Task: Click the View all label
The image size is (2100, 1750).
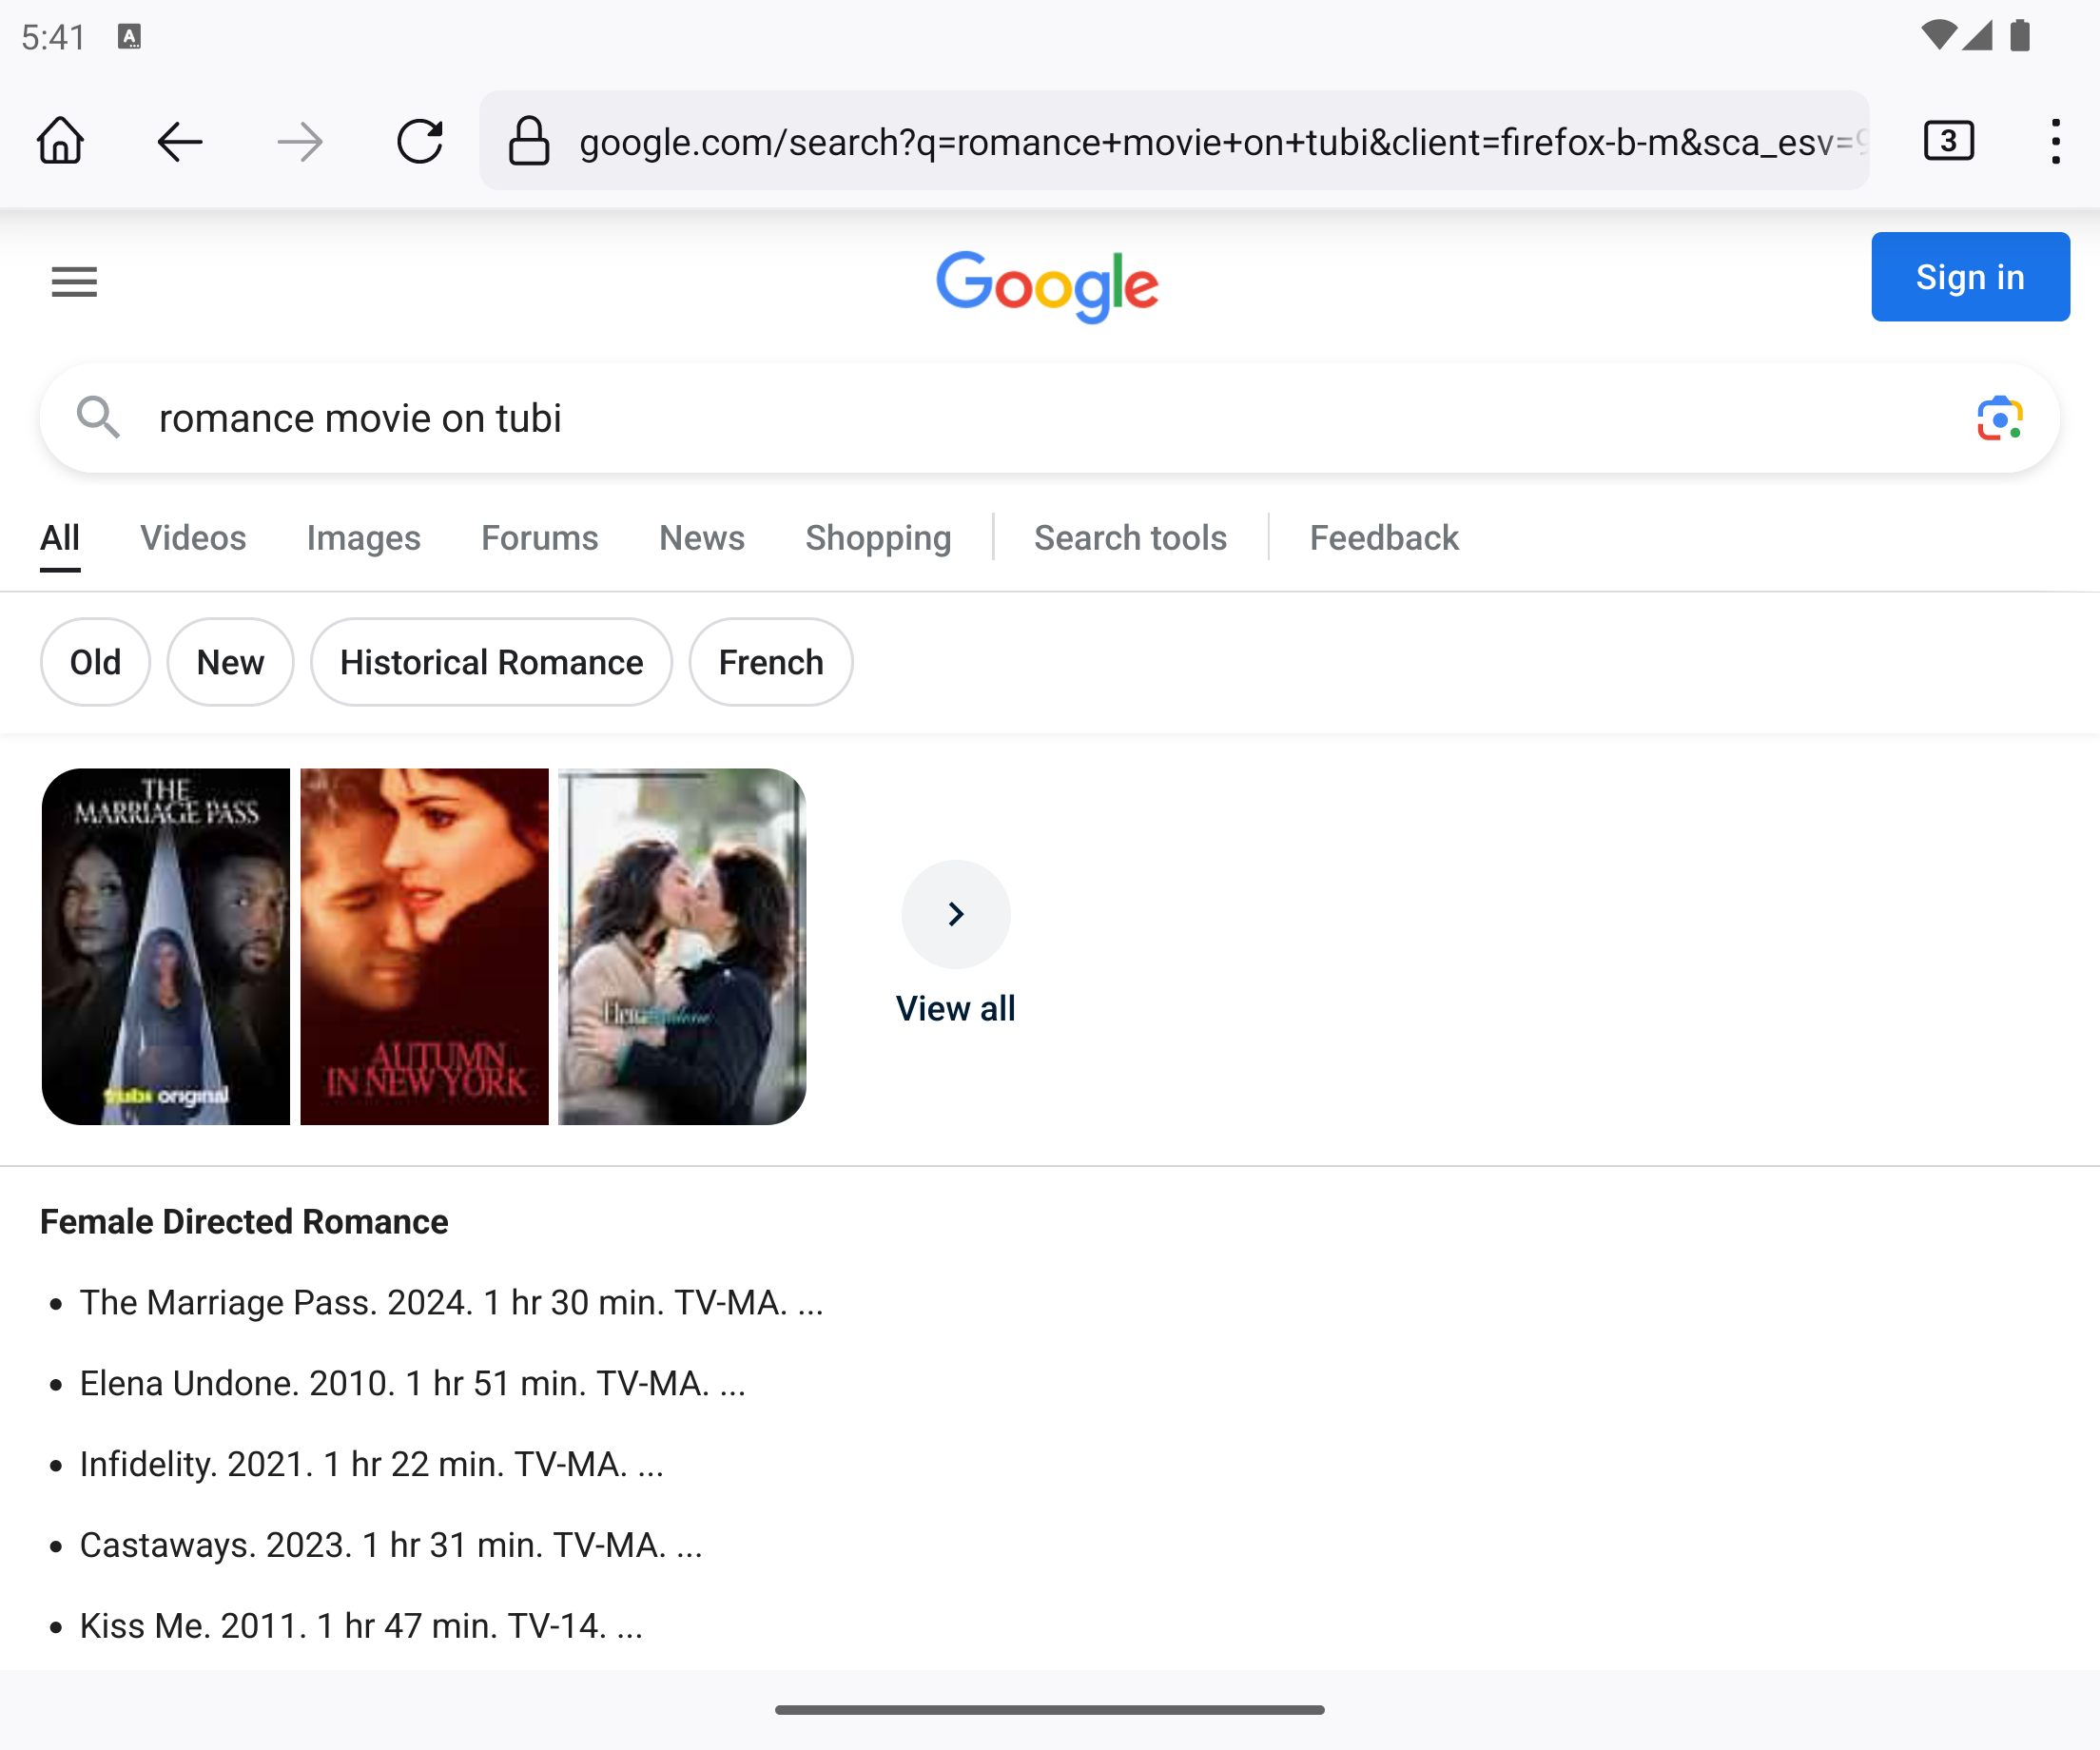Action: pyautogui.click(x=956, y=1008)
